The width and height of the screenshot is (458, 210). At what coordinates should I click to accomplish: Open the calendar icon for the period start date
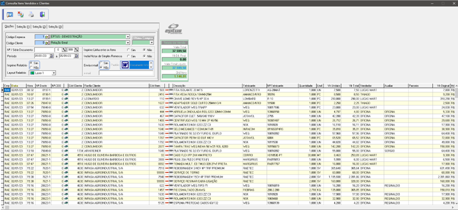[x=51, y=56]
